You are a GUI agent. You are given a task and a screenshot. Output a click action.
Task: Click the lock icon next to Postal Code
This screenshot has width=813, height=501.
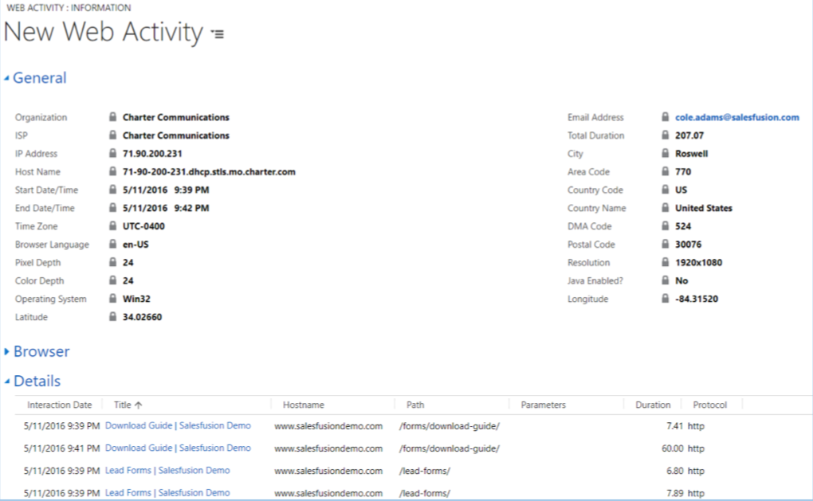pyautogui.click(x=665, y=245)
